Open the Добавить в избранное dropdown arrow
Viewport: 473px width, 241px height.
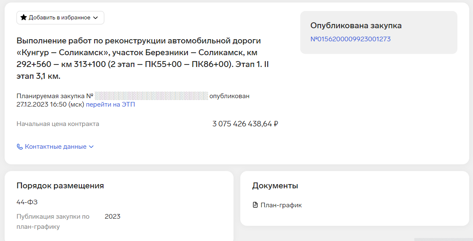[x=95, y=18]
